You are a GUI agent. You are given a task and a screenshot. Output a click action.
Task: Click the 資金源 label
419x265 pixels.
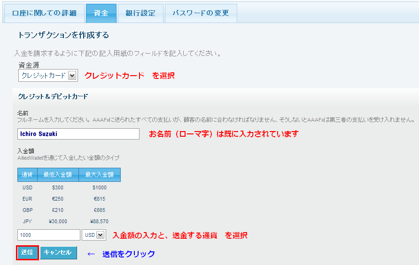click(x=29, y=65)
